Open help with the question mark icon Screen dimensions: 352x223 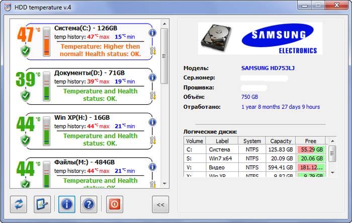pyautogui.click(x=89, y=204)
